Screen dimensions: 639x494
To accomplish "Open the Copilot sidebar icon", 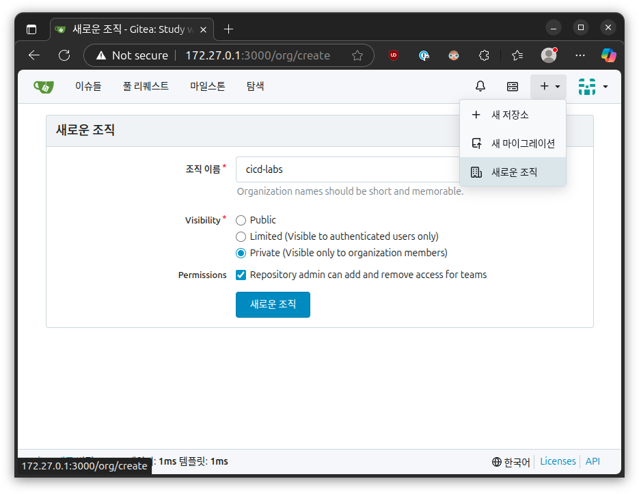I will point(609,55).
